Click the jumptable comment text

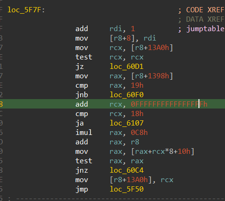tap(205, 29)
